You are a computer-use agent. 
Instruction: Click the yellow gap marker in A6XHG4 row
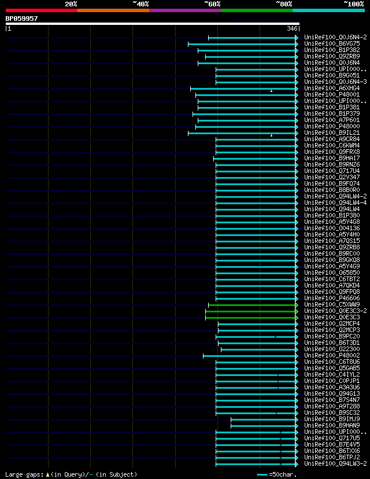point(271,91)
